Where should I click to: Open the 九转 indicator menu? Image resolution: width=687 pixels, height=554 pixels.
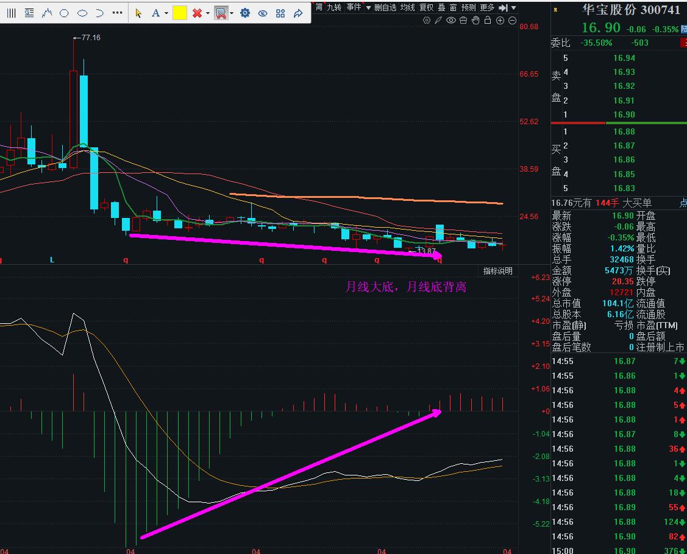(334, 7)
